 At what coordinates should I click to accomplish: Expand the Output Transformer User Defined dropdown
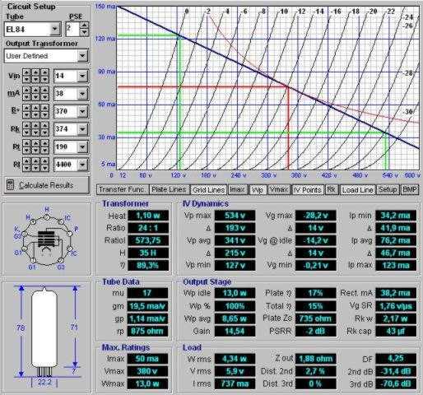point(82,56)
